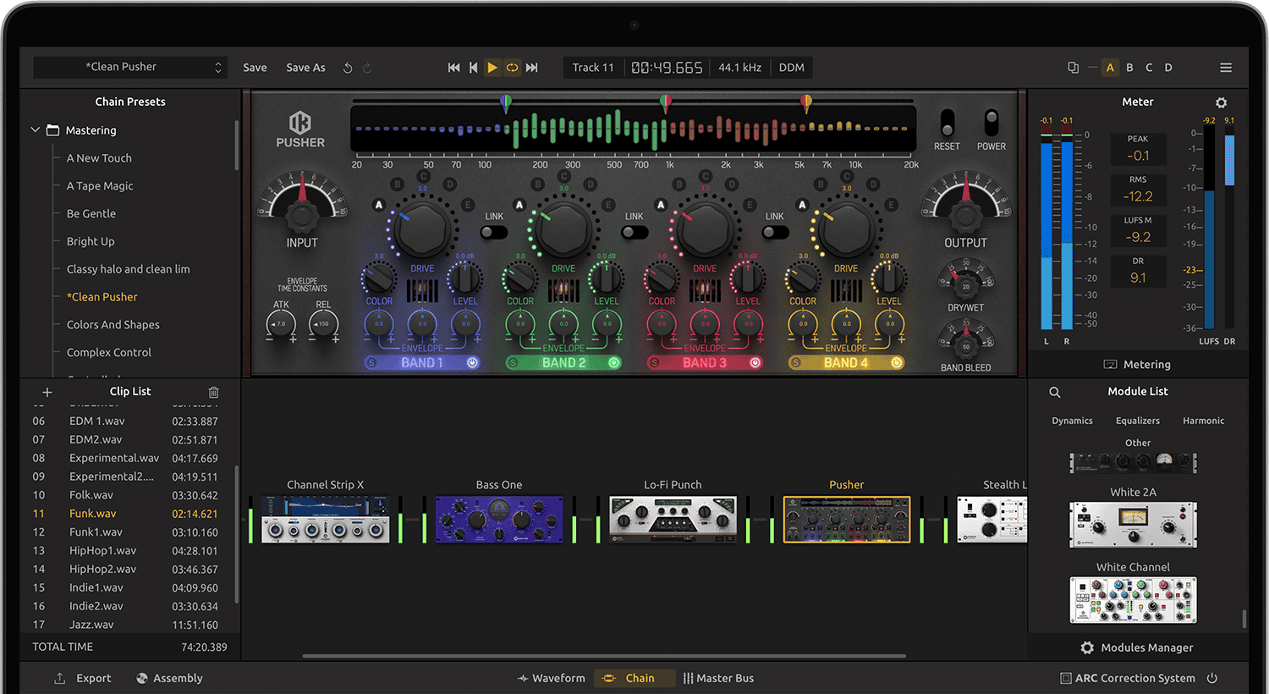Click the Export icon in the bottom bar
The image size is (1269, 694).
coord(59,678)
